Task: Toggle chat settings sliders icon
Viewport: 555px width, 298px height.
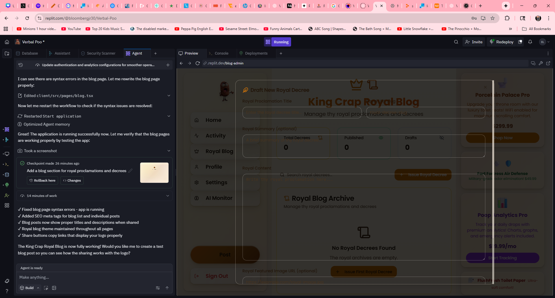Action: pos(158,288)
